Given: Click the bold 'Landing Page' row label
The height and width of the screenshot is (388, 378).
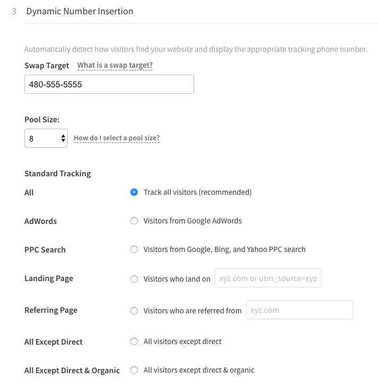Looking at the screenshot, I should click(x=49, y=278).
